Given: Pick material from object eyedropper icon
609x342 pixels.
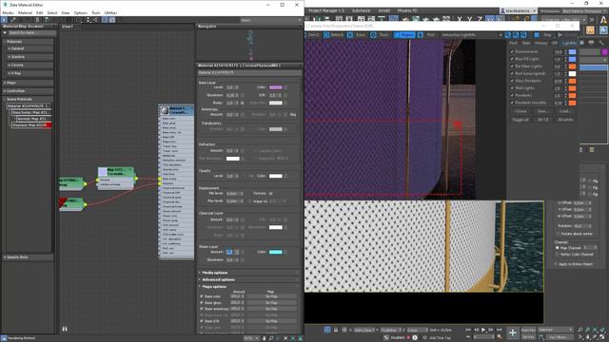Looking at the screenshot, I should [12, 19].
